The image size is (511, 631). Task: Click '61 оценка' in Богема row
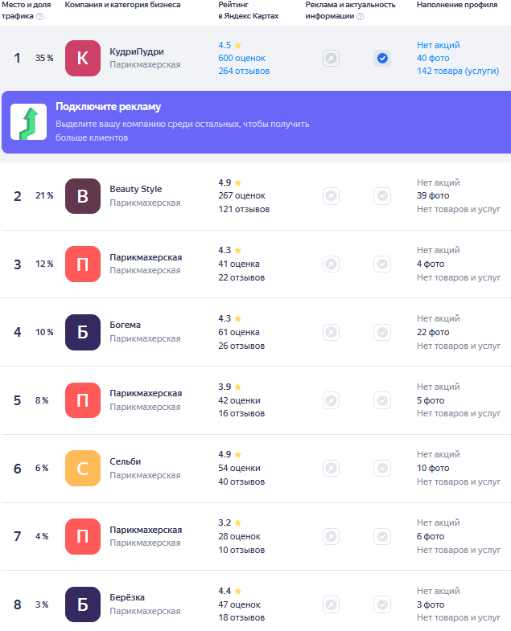(239, 333)
